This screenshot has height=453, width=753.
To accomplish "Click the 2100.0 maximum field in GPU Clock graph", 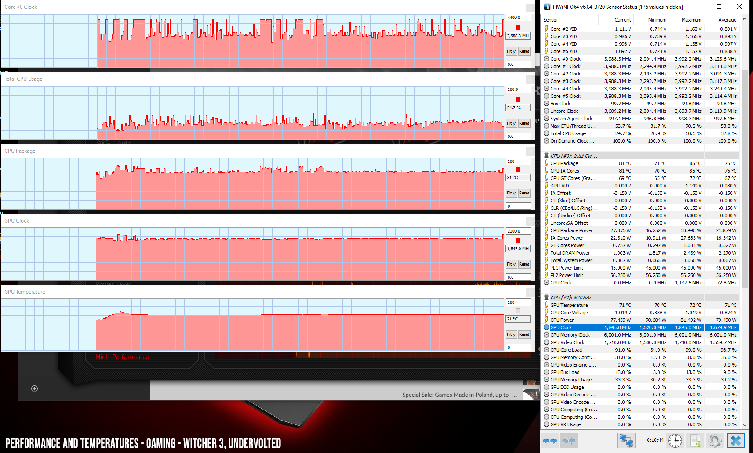I will 518,231.
